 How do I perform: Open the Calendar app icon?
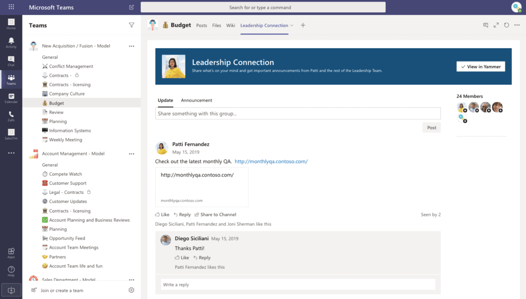(11, 98)
